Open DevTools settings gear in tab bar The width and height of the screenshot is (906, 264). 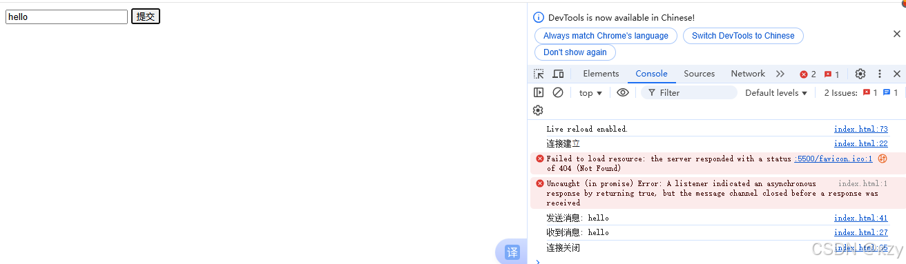pos(860,74)
